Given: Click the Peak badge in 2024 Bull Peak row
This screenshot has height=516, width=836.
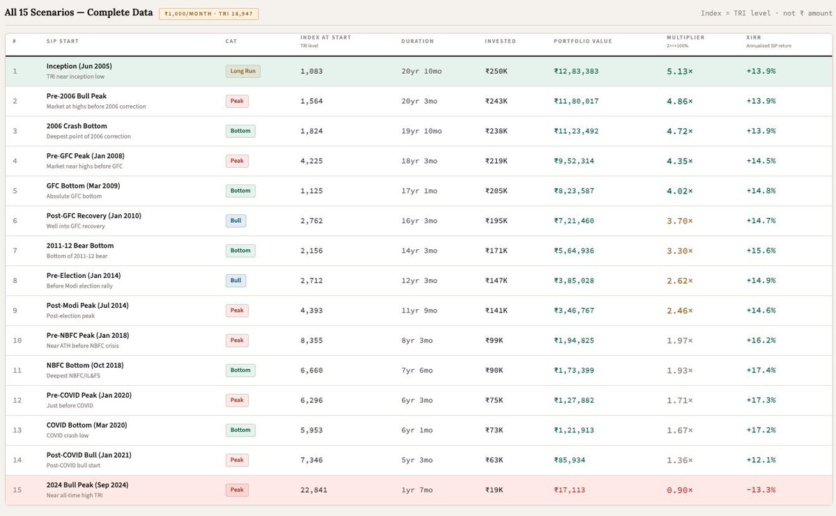Looking at the screenshot, I should pos(237,490).
